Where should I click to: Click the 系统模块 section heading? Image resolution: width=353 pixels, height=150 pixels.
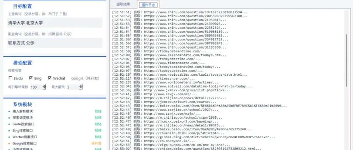22,104
